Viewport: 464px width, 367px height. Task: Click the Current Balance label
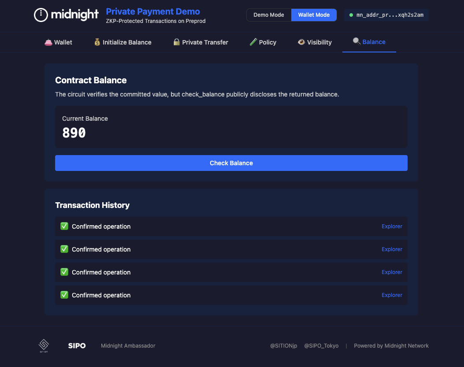click(x=85, y=119)
